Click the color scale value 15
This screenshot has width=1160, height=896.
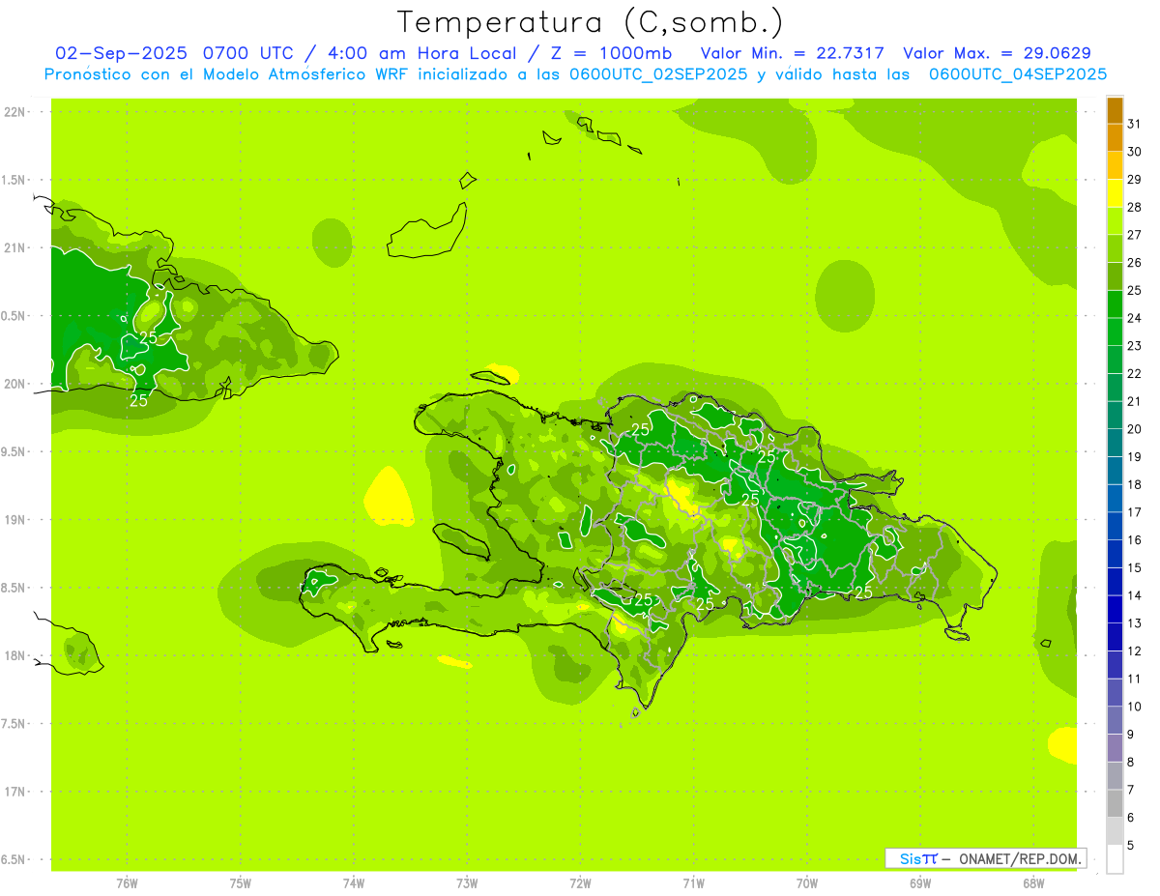(x=1134, y=567)
